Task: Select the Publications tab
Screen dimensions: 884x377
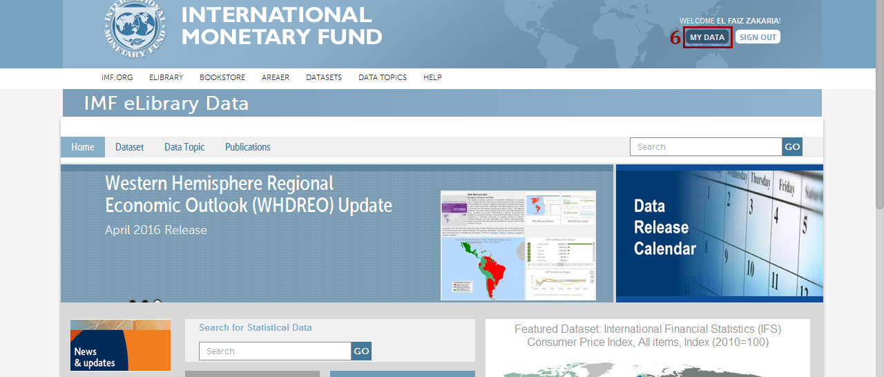Action: (x=248, y=147)
